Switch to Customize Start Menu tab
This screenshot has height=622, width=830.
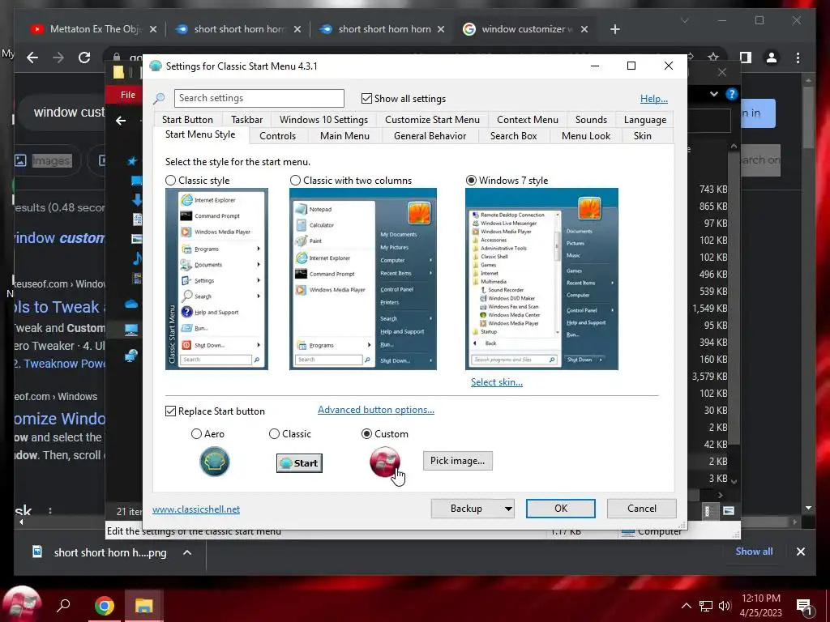(x=432, y=120)
